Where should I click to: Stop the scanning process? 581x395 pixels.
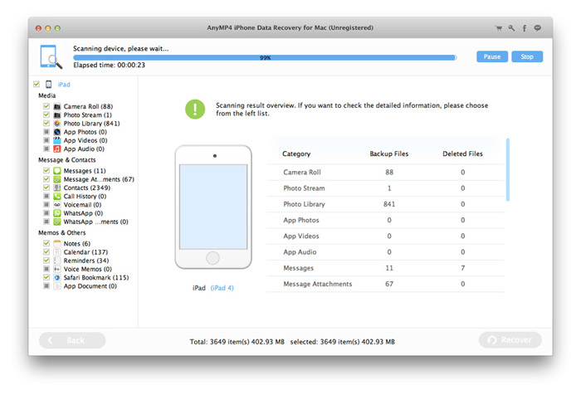click(526, 57)
